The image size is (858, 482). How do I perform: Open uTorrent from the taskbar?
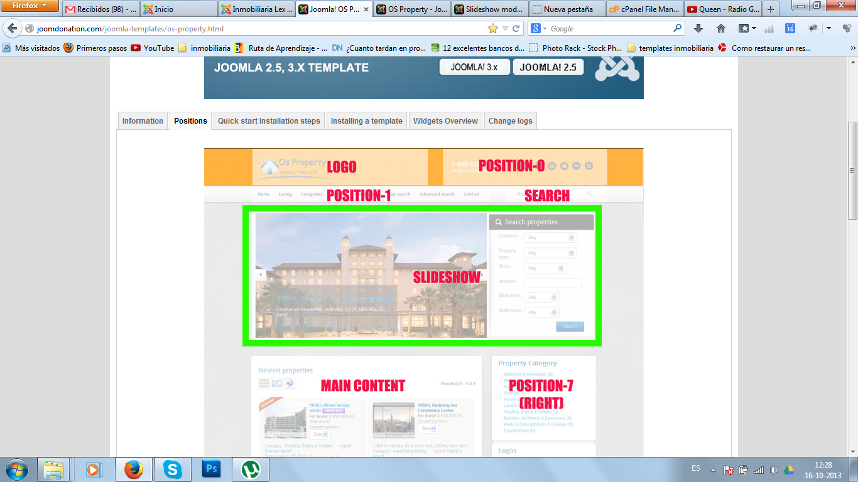coord(251,469)
